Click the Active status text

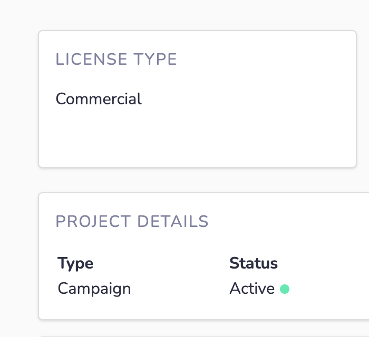[x=252, y=289]
